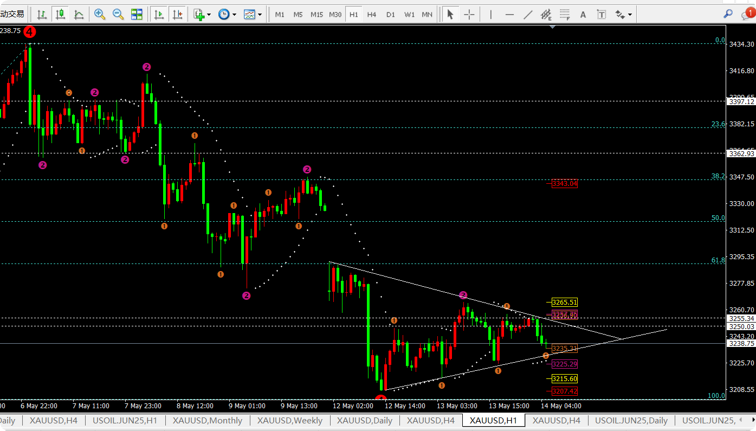Toggle the chart shift button
The width and height of the screenshot is (756, 431).
point(177,15)
